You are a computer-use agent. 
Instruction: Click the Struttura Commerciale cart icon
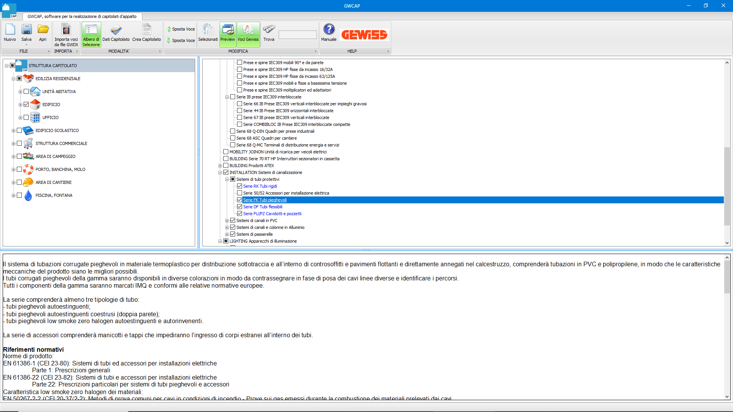point(28,143)
